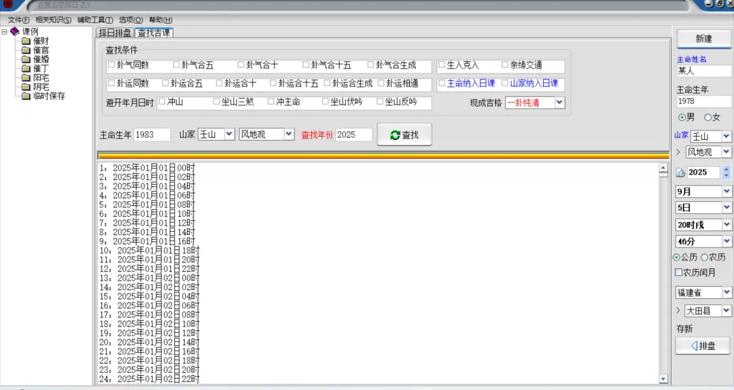Click the 查找 search button
Viewport: 734px width, 390px height.
click(x=404, y=135)
